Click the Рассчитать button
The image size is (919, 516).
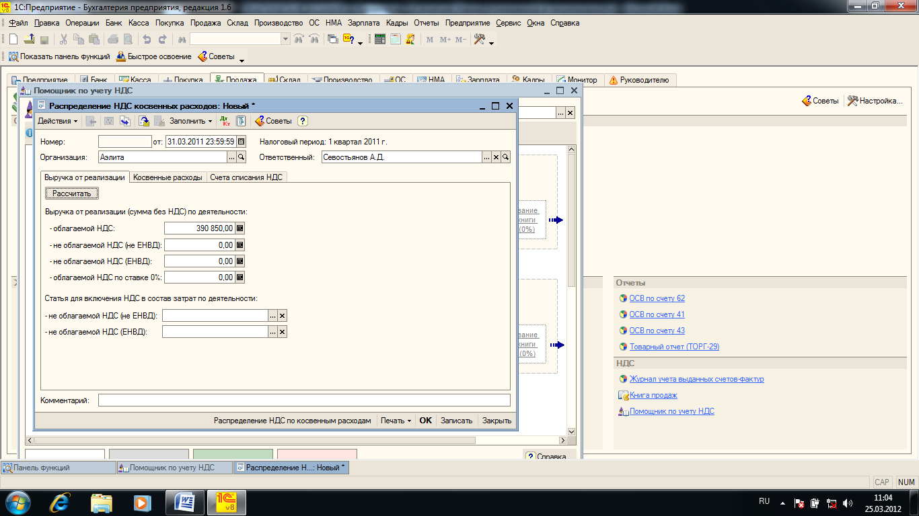tap(72, 193)
